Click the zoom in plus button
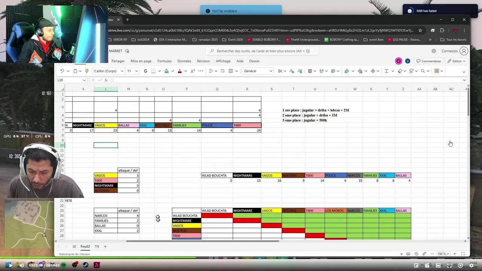The height and width of the screenshot is (271, 482). click(455, 254)
